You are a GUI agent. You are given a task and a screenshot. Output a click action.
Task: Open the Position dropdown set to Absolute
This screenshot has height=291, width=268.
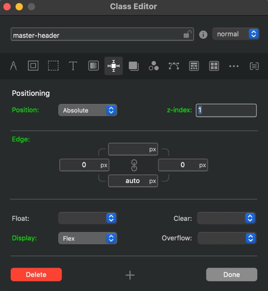point(87,110)
